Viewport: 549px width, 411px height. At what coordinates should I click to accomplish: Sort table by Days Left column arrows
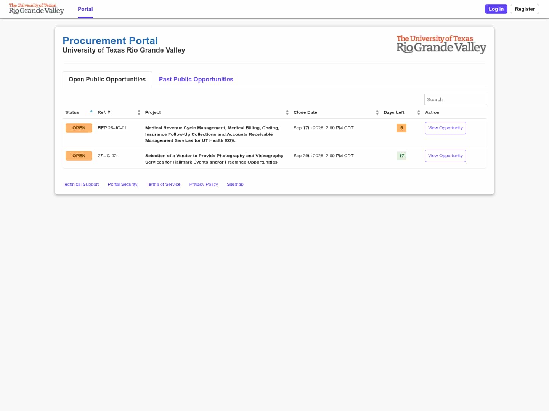pos(419,112)
